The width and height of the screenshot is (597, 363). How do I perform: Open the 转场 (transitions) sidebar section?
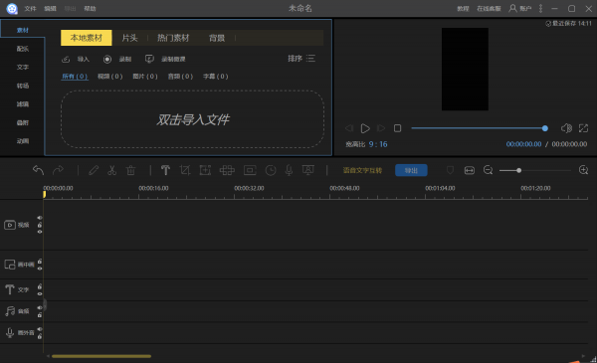tap(23, 86)
